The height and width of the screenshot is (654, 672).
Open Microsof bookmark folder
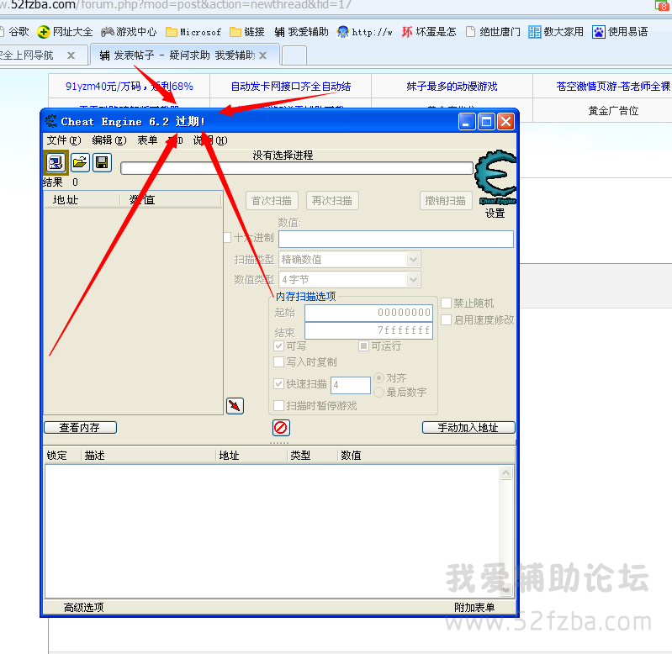(x=193, y=32)
